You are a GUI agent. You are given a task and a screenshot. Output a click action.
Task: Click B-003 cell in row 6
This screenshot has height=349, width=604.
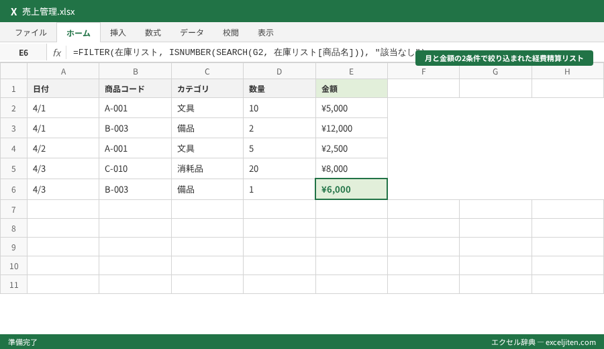pyautogui.click(x=135, y=189)
